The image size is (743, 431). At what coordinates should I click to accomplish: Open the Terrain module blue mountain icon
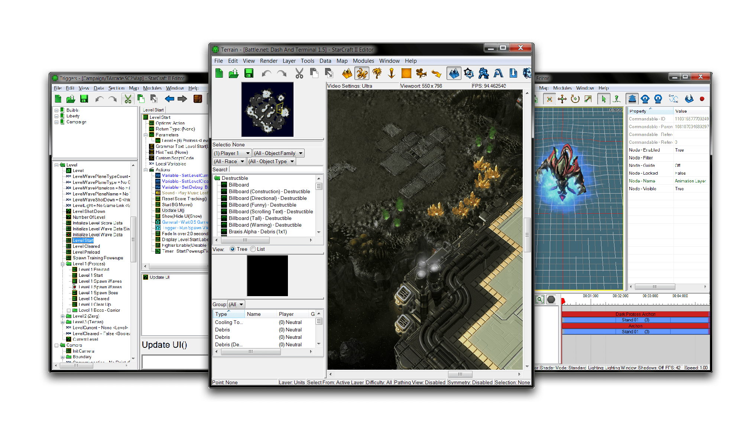454,73
